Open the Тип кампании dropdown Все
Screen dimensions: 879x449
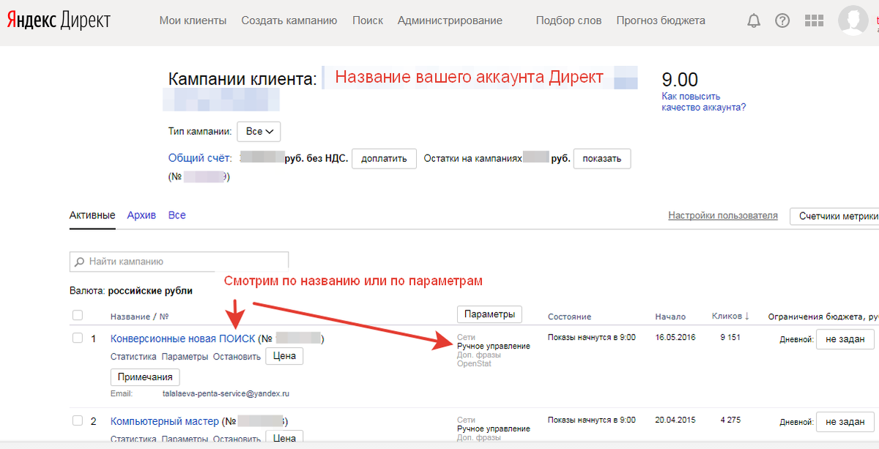click(x=259, y=132)
